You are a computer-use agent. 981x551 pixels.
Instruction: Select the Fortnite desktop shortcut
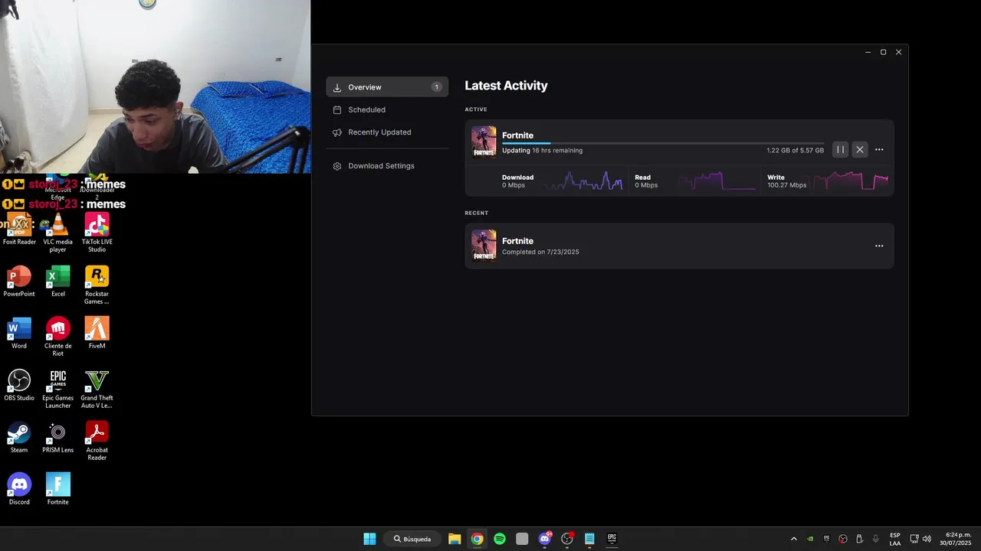(58, 490)
